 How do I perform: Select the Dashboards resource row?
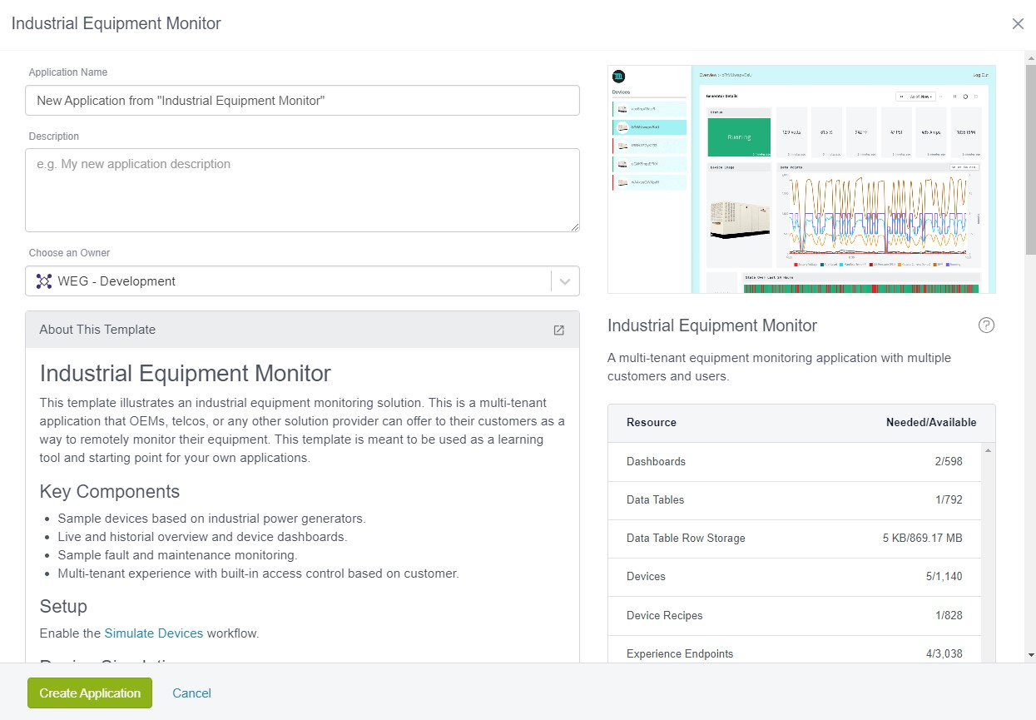click(795, 462)
